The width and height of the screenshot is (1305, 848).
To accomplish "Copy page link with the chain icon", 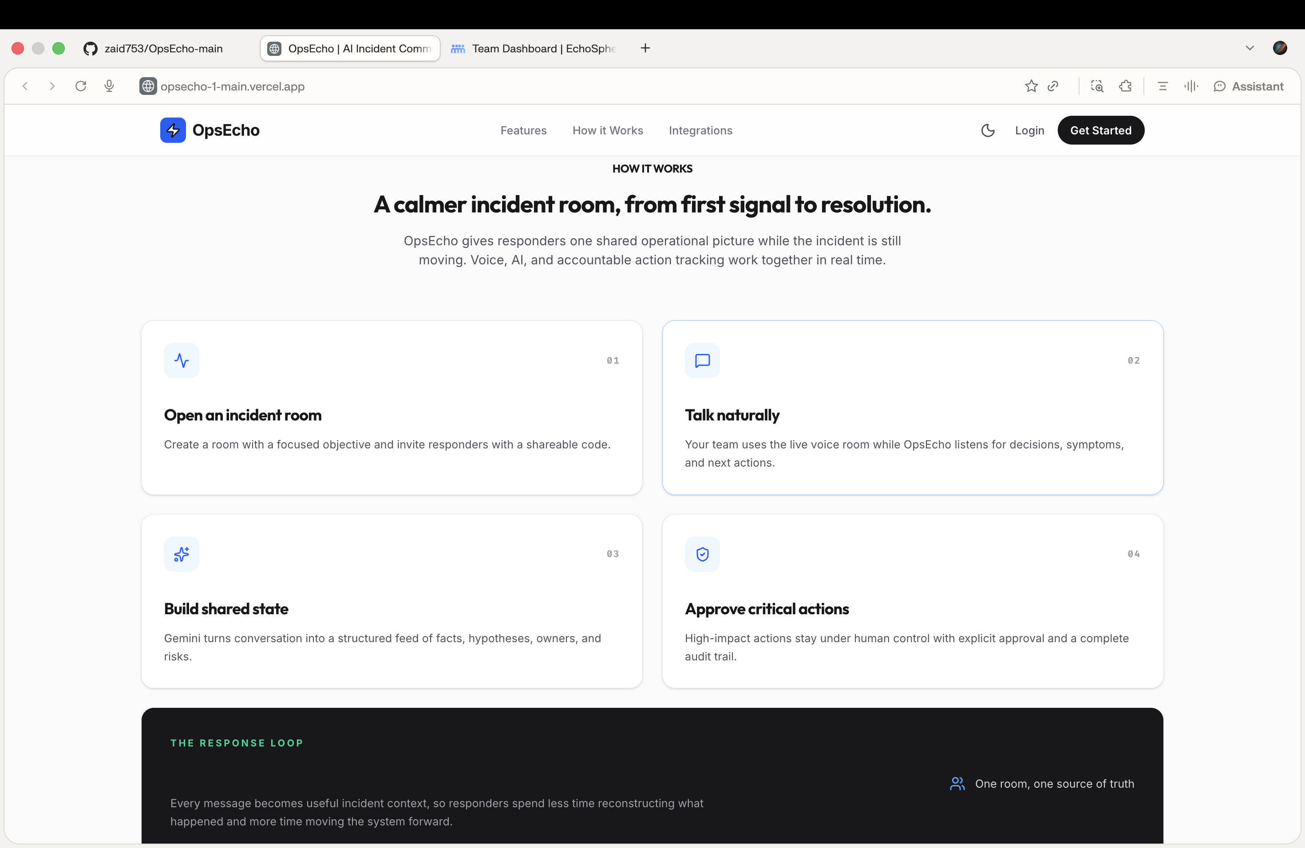I will [1053, 86].
